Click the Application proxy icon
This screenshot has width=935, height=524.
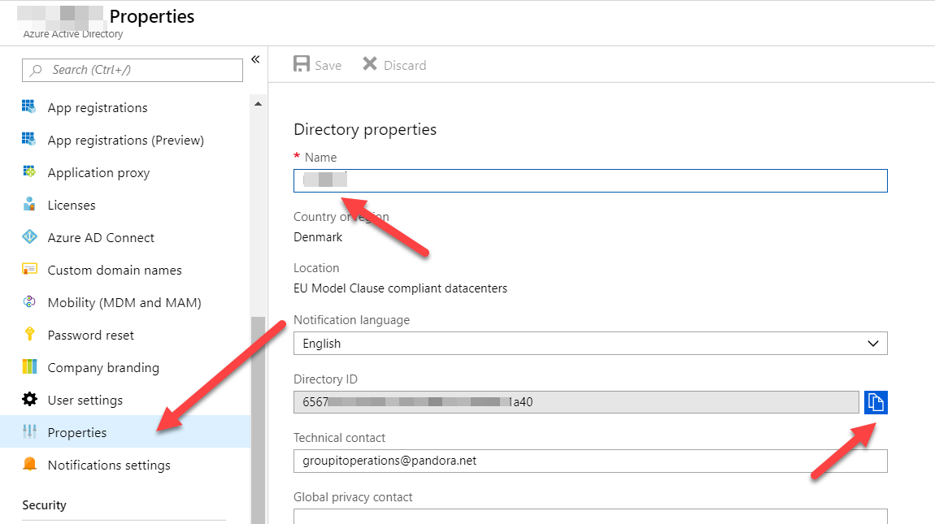[x=29, y=172]
